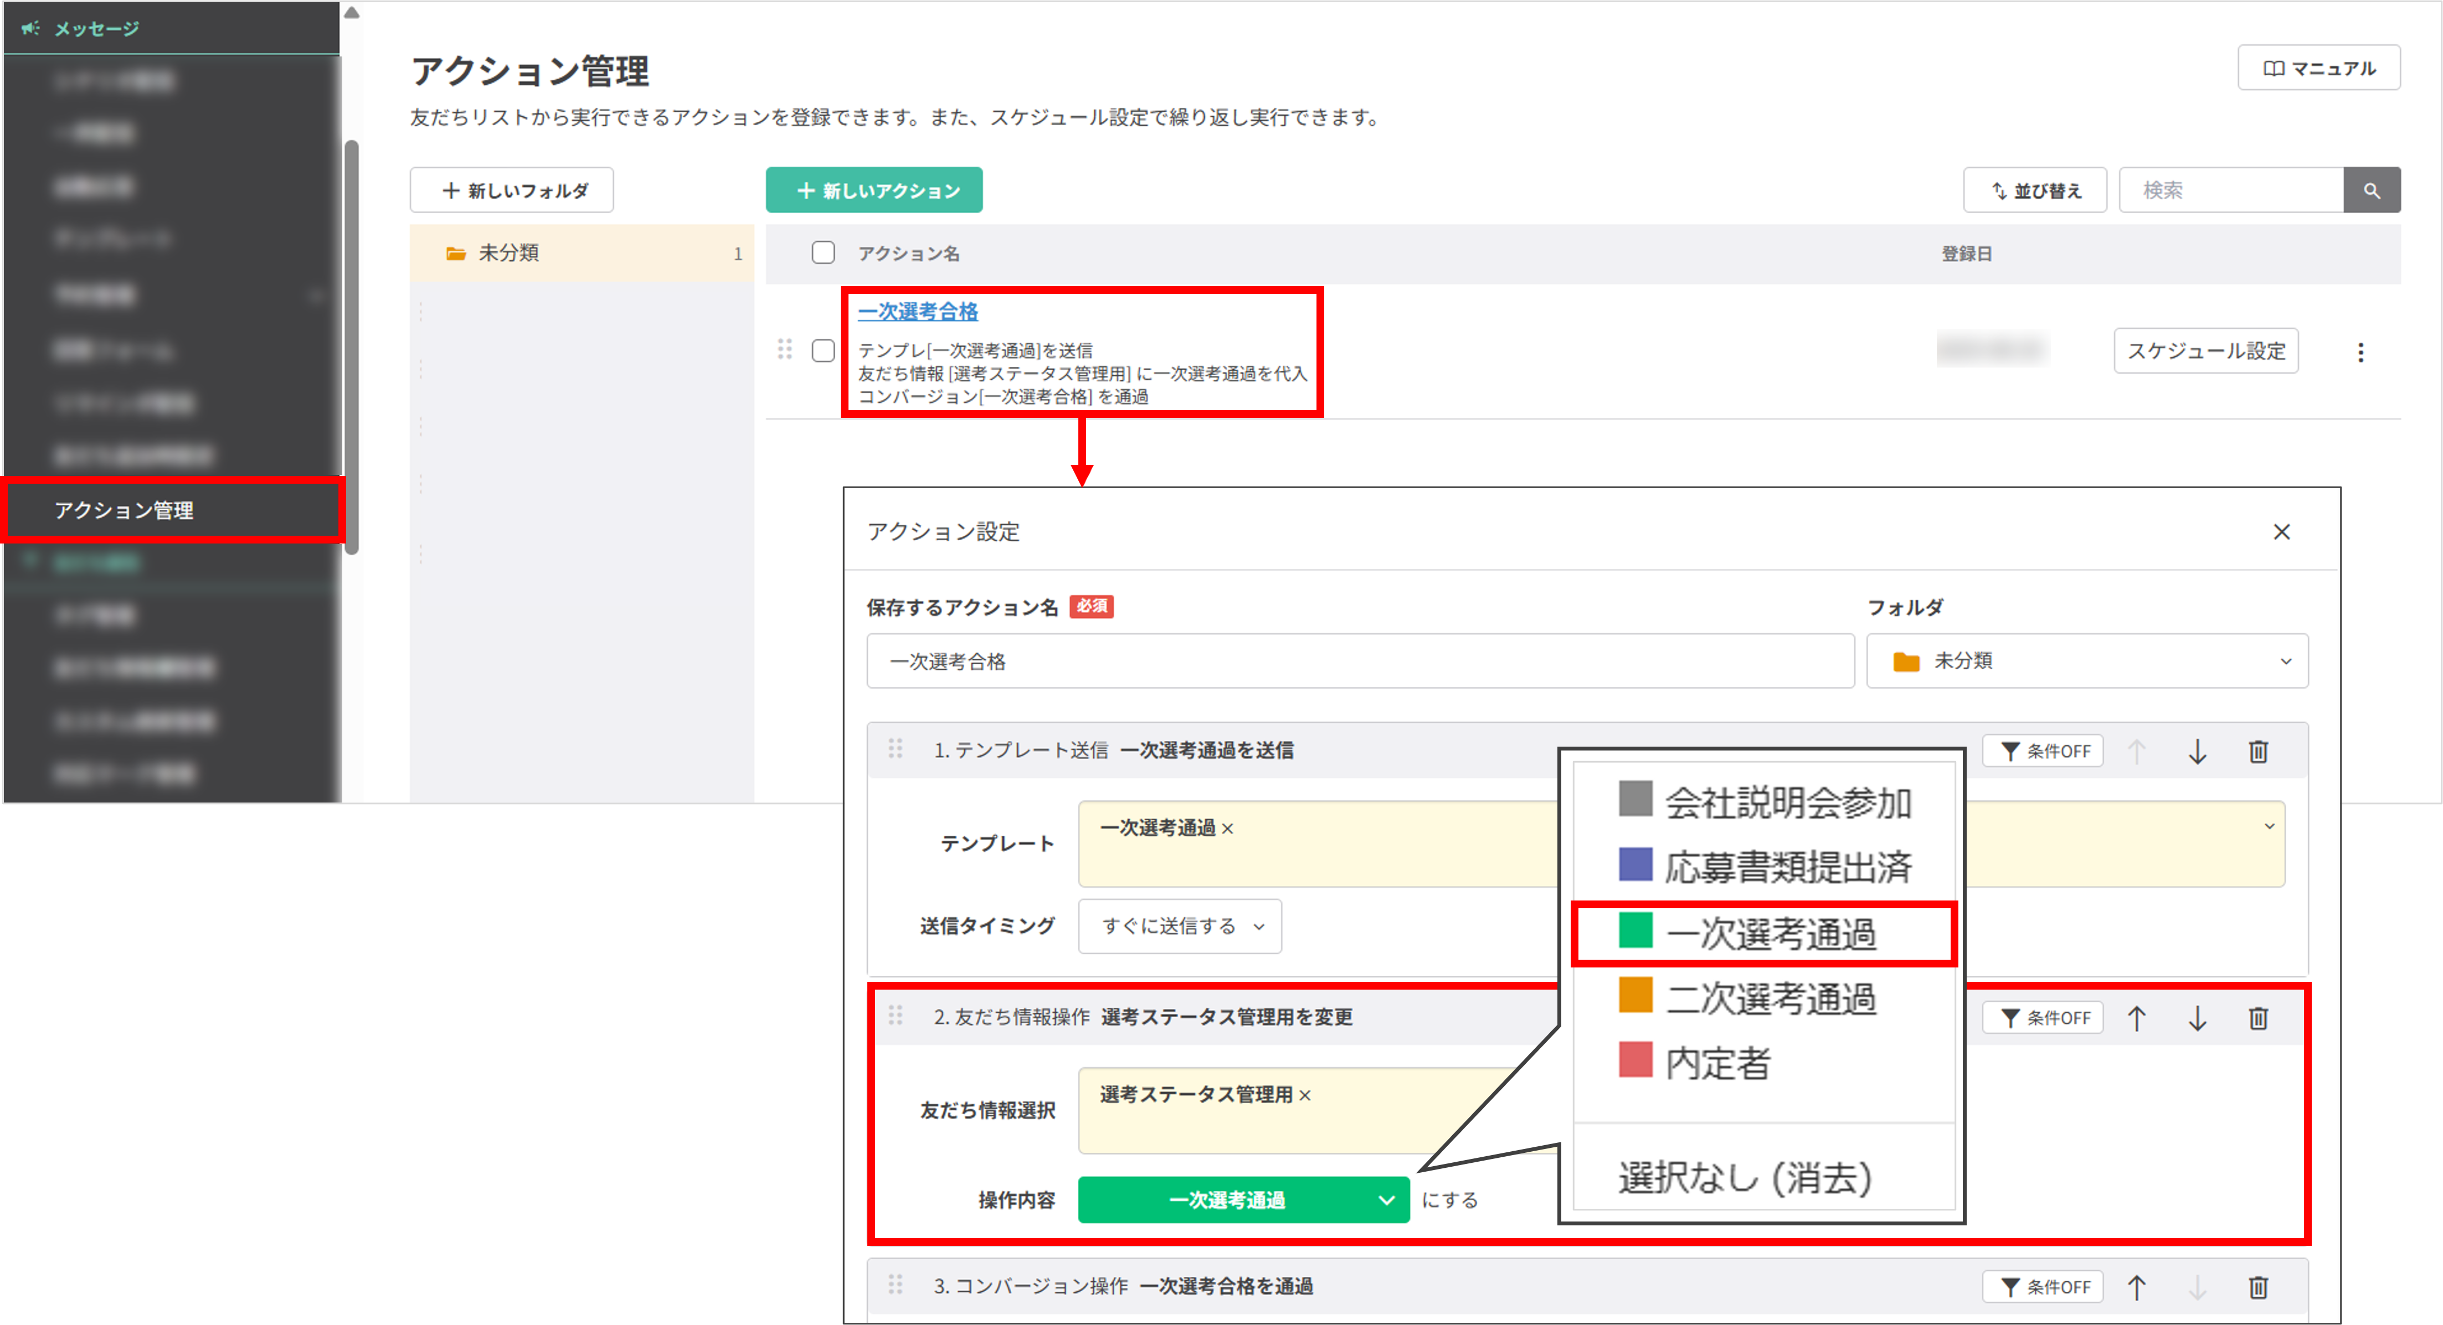Toggle 条件OFF on the テンプレート送信 step
Image resolution: width=2443 pixels, height=1325 pixels.
coord(2043,751)
